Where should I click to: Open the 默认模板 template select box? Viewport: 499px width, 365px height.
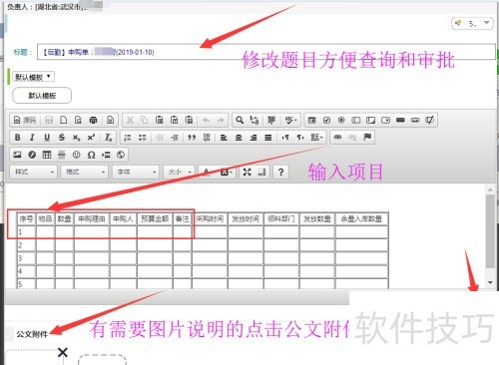tap(33, 77)
